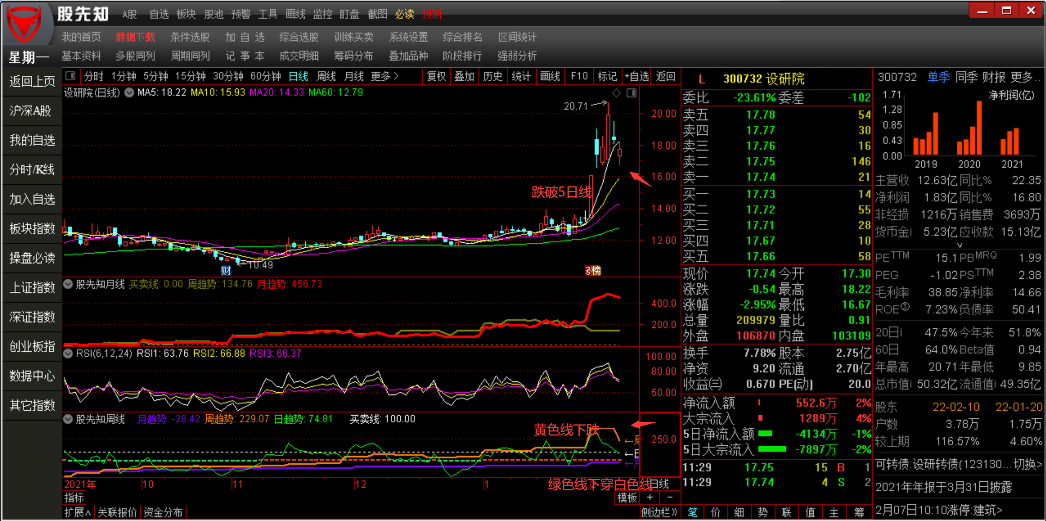This screenshot has height=521, width=1046.
Task: Open the 预警 top menu
Action: click(241, 14)
